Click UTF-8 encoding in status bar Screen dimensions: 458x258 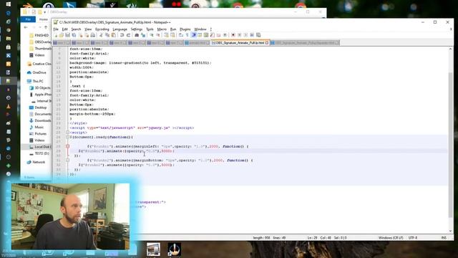(413, 238)
